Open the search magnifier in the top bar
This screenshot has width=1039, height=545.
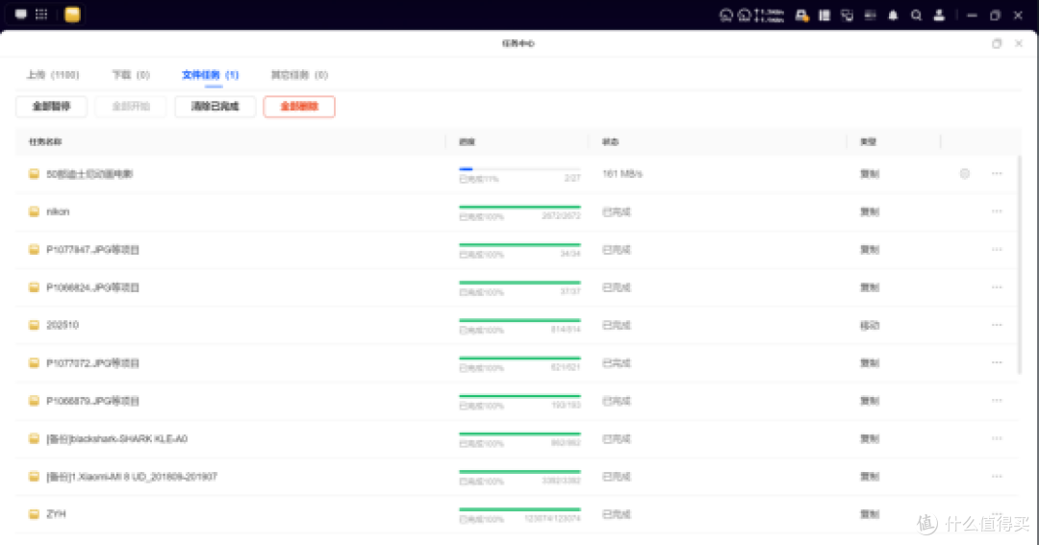click(917, 15)
